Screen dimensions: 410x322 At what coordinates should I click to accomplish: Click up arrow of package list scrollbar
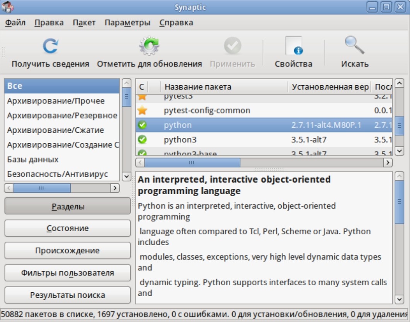[x=399, y=83]
